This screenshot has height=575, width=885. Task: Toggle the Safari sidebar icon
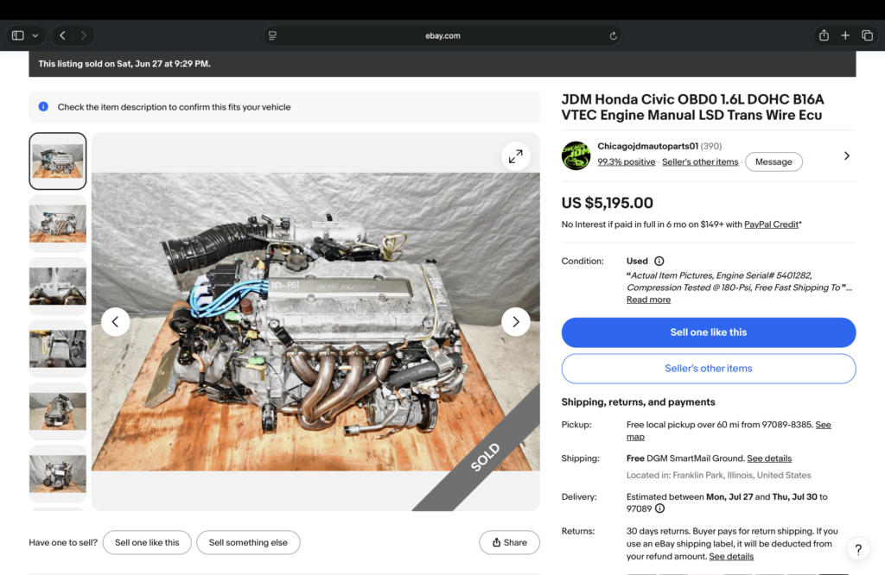[18, 35]
